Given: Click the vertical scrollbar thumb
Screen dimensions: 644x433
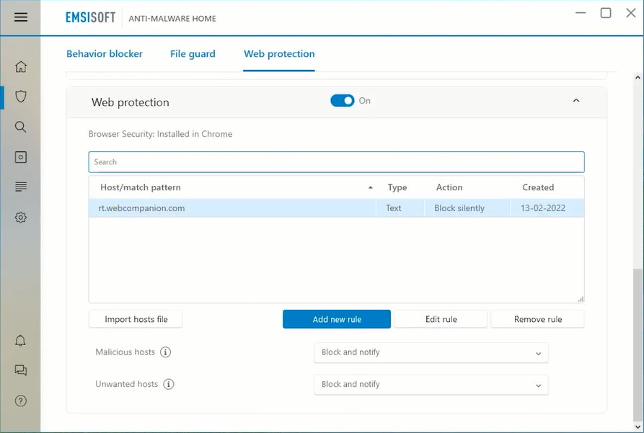Looking at the screenshot, I should click(638, 345).
